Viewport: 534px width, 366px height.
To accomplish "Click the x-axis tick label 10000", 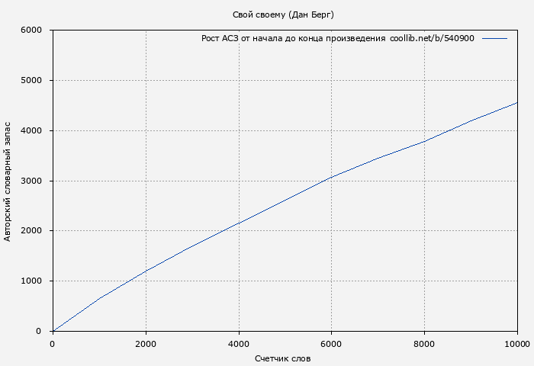I will click(516, 344).
